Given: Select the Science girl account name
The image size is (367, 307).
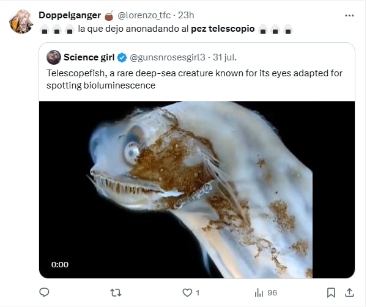Looking at the screenshot, I should (x=89, y=57).
